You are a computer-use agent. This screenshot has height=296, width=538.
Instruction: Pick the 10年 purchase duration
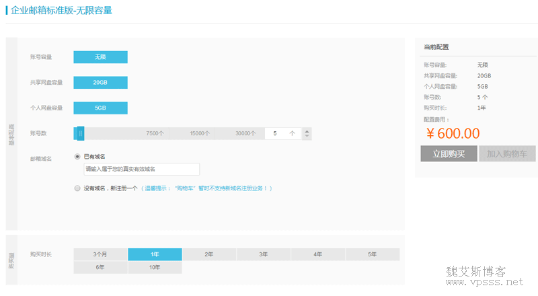[155, 267]
